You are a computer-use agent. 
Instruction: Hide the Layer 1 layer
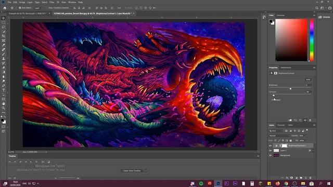click(271, 151)
